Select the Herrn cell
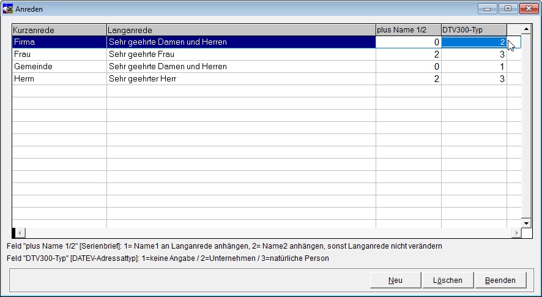542x297 pixels. coord(59,79)
